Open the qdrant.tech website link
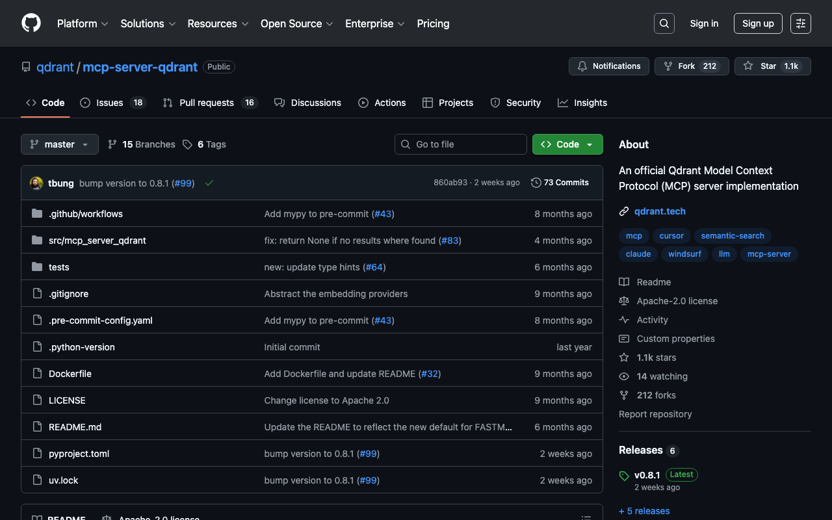The width and height of the screenshot is (832, 520). pos(660,211)
